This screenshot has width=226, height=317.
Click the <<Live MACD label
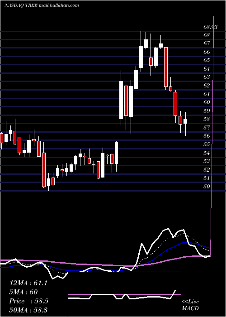(190, 305)
